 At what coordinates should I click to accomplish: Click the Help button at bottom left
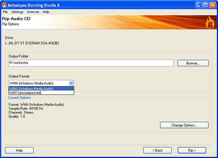(19, 150)
